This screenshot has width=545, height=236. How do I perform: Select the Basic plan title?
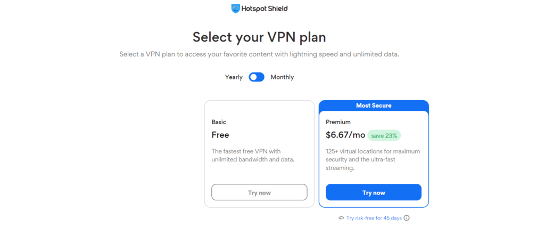tap(219, 122)
